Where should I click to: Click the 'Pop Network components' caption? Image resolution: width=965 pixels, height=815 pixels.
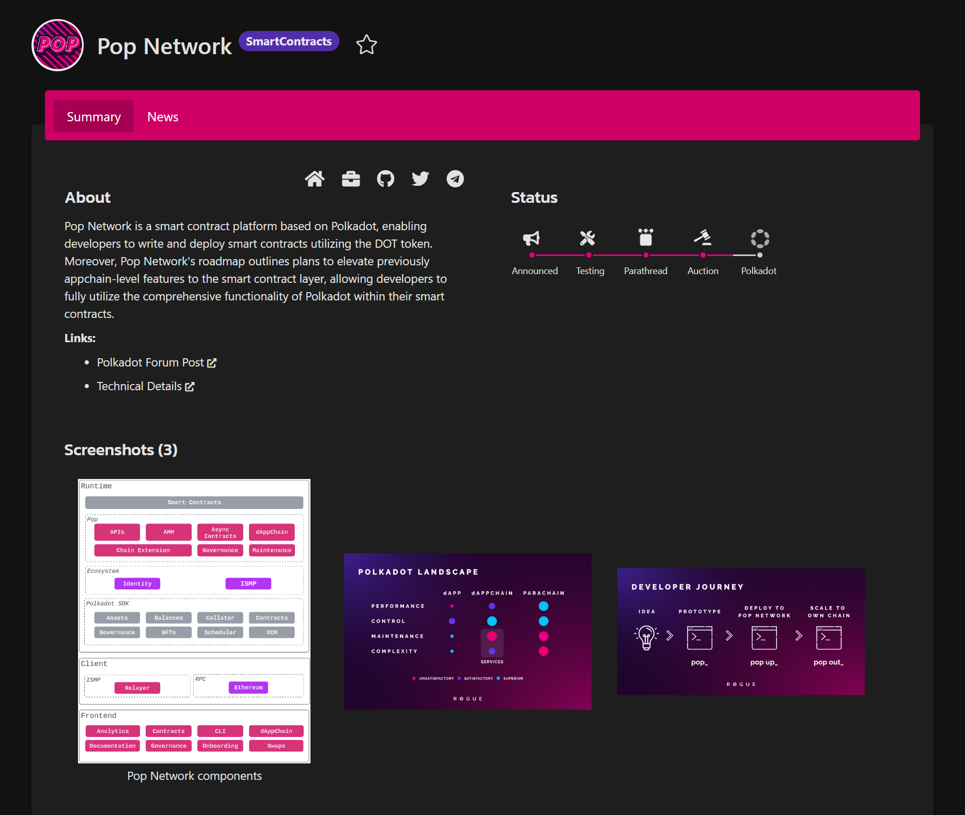click(x=194, y=776)
